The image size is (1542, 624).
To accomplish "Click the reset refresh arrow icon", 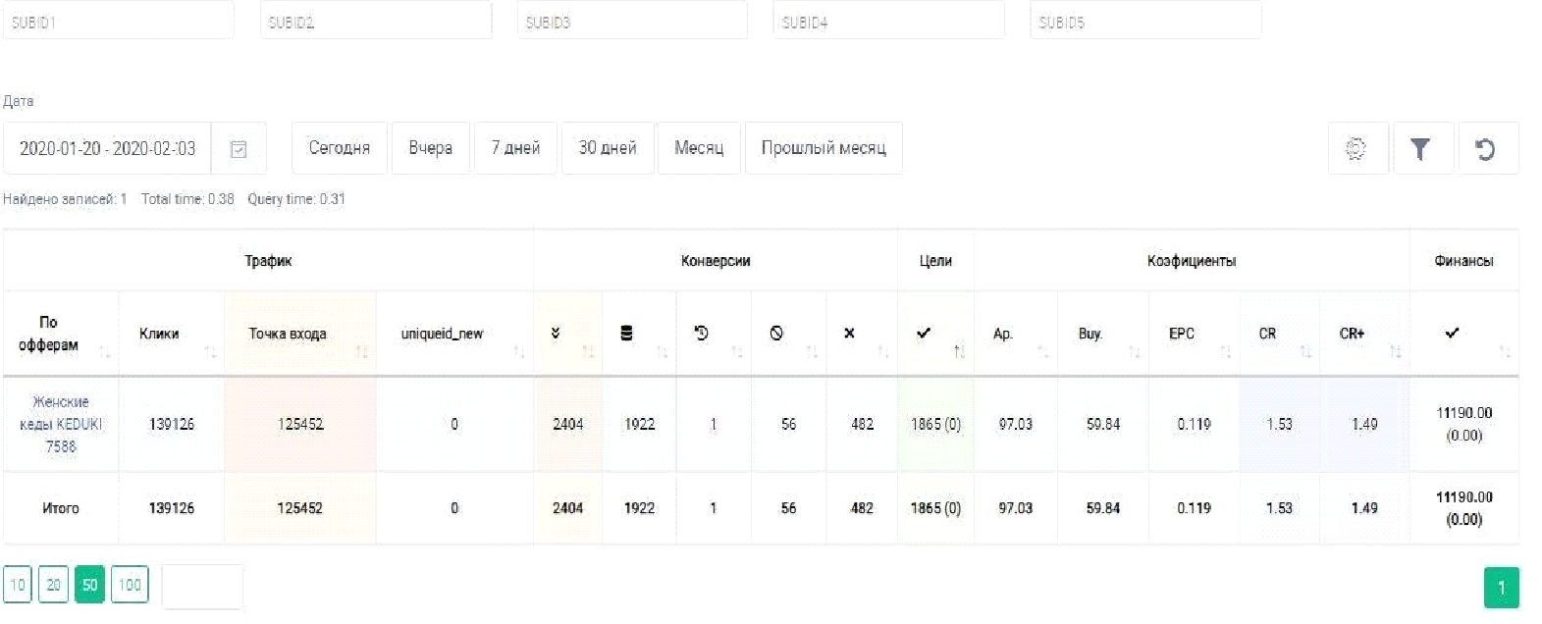I will coord(1486,149).
